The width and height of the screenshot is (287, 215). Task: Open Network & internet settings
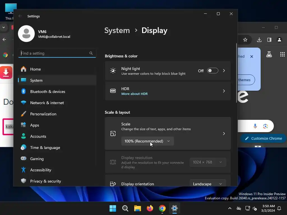coord(57,103)
